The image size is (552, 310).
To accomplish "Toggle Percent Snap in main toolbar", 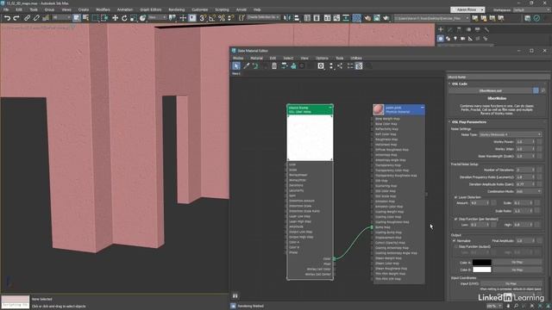I will [222, 18].
